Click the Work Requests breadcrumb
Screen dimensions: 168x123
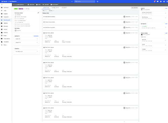pyautogui.click(x=13, y=1)
